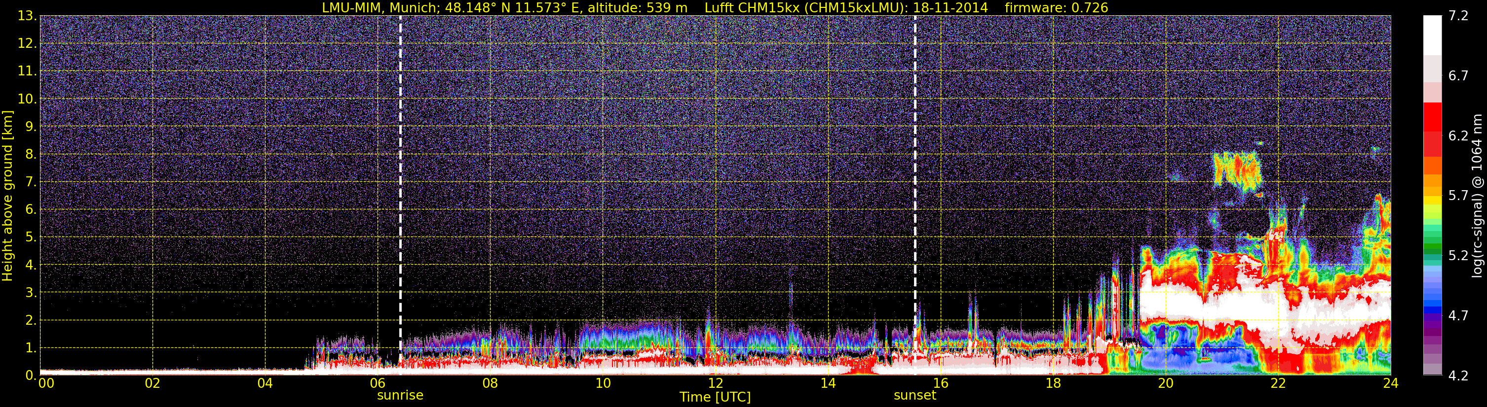
Task: Click the date 18-11-2014 in the title
Action: pyautogui.click(x=950, y=8)
